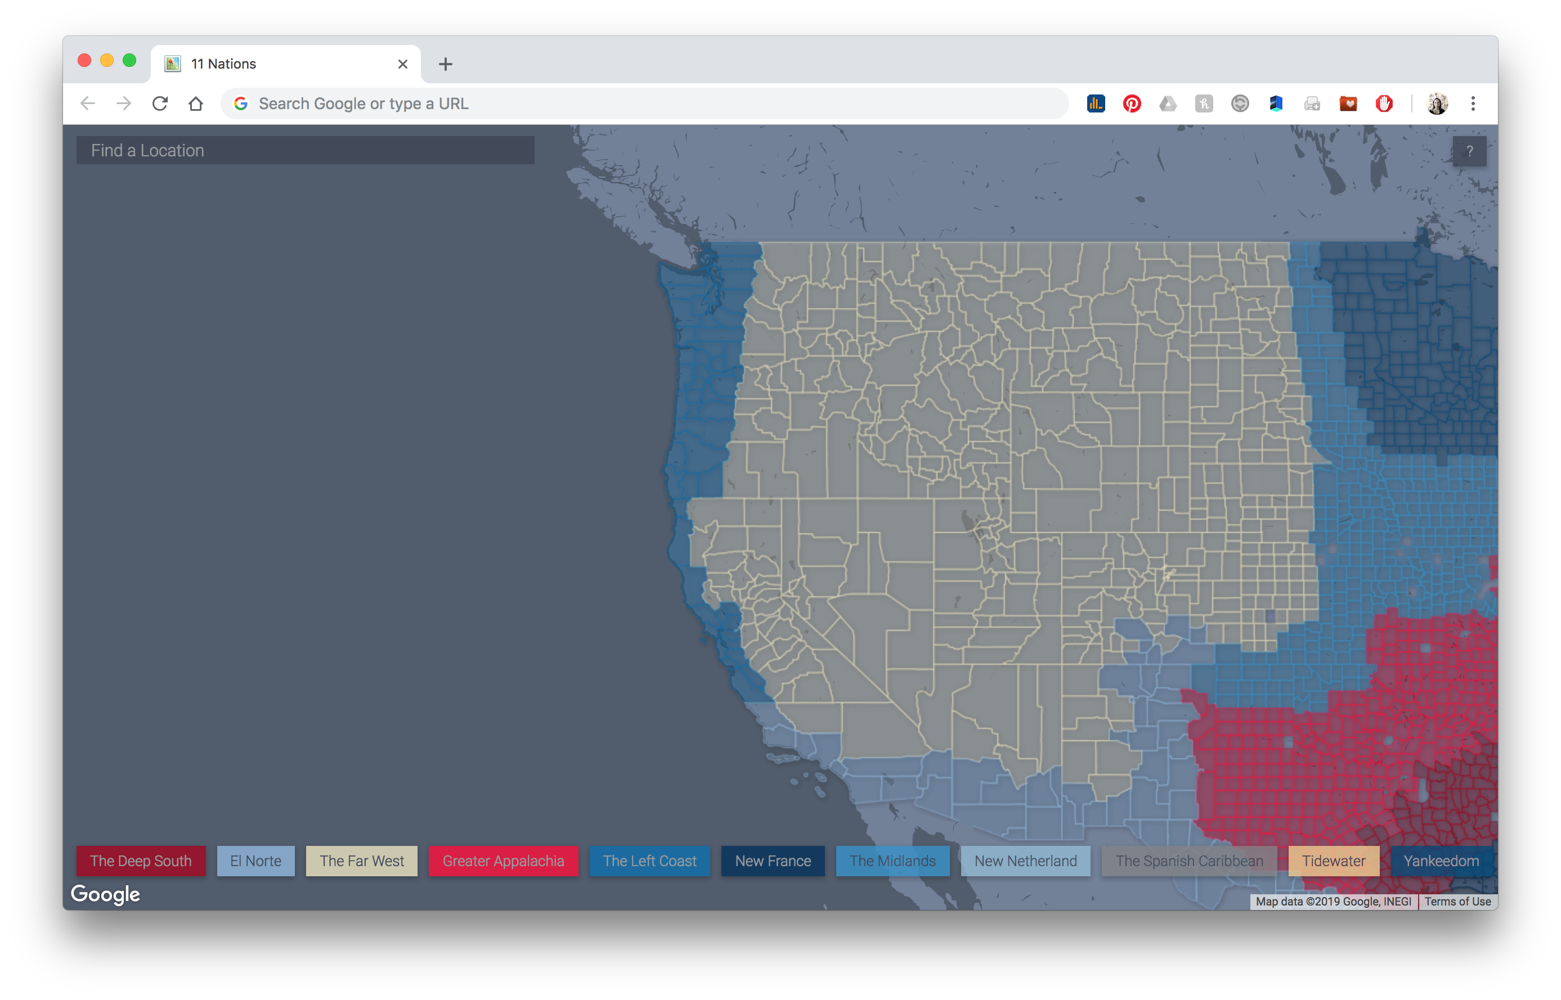Go to the browser home page
This screenshot has height=1000, width=1561.
point(195,104)
